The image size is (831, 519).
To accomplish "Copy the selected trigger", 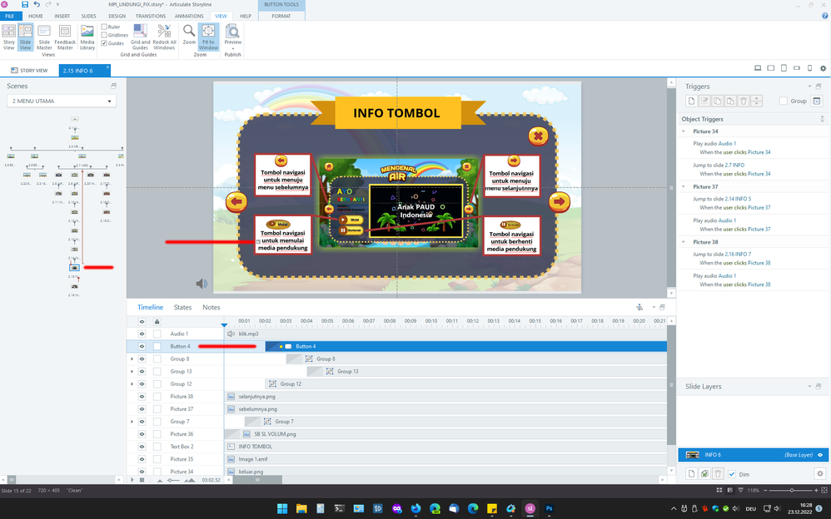I will tap(718, 101).
